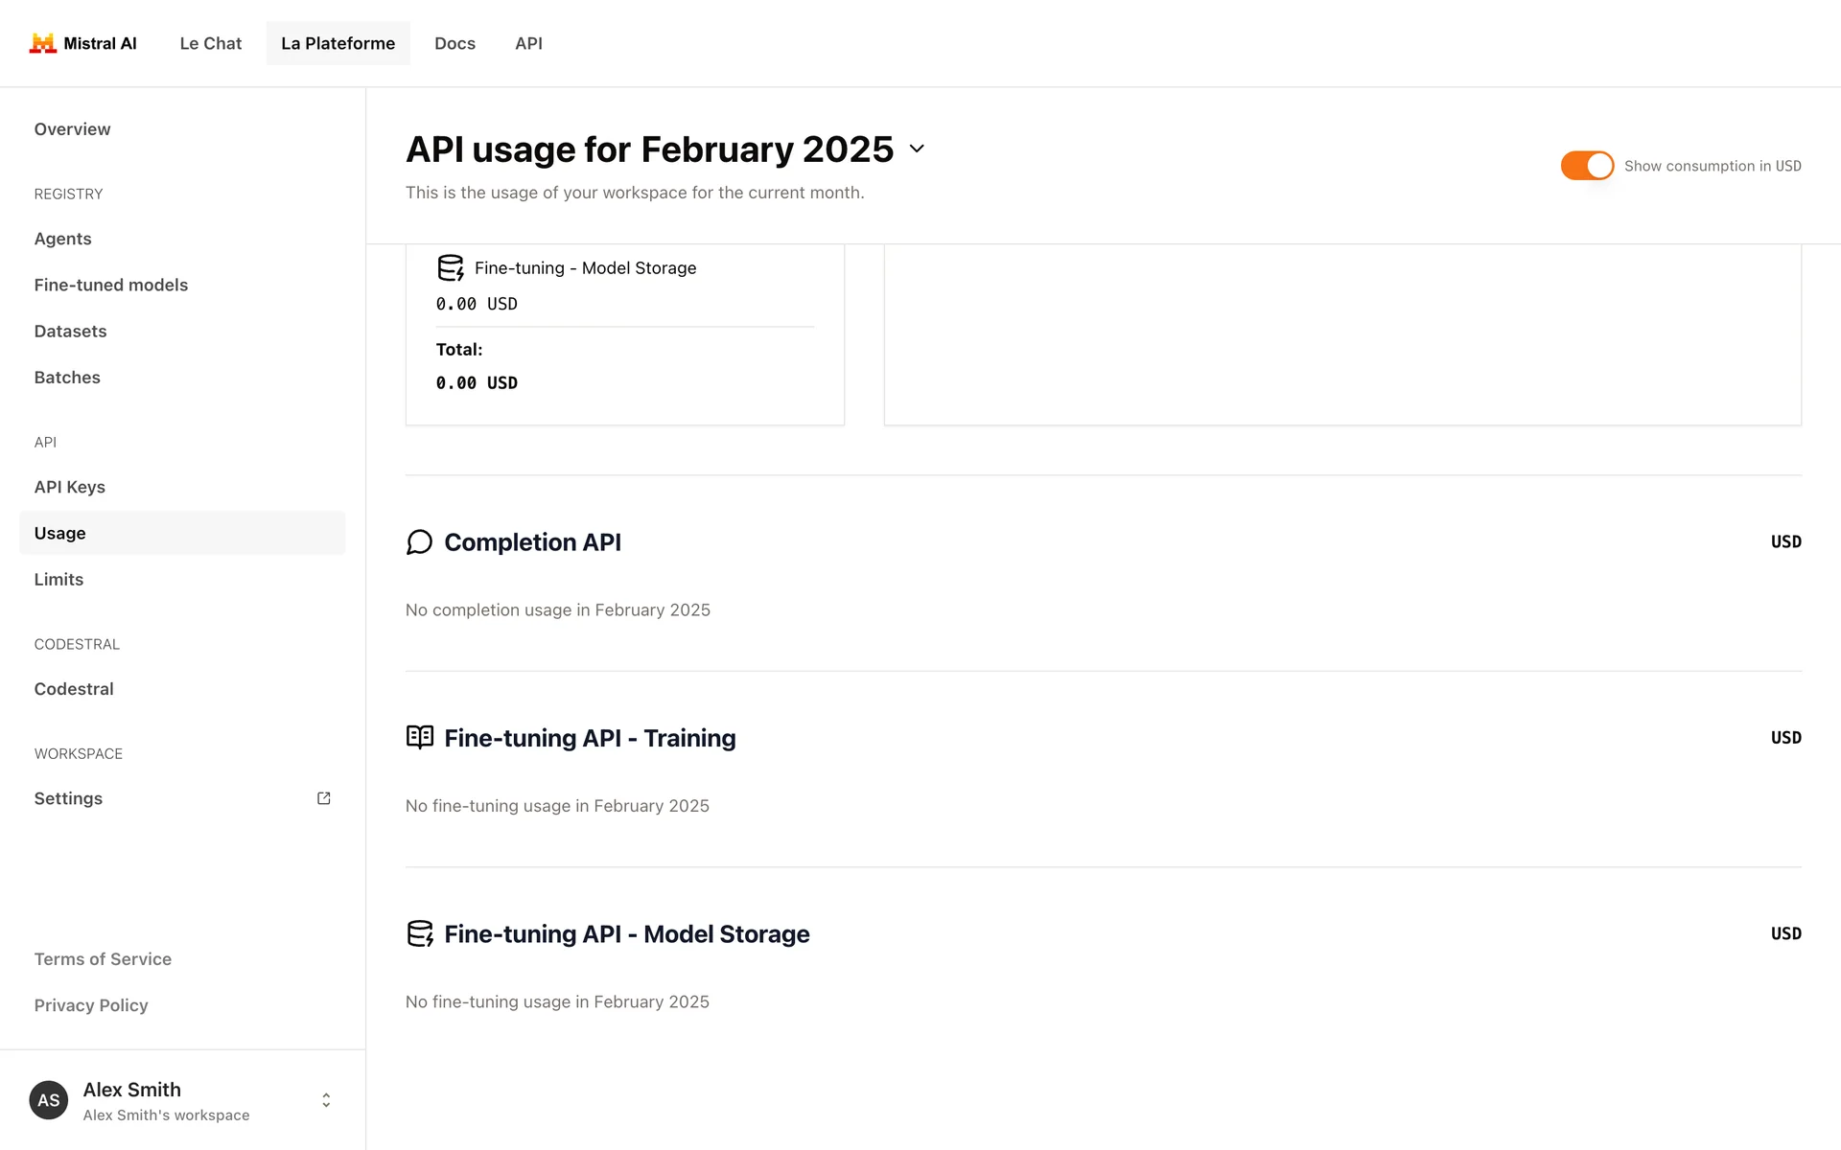1841x1150 pixels.
Task: Switch to Le Chat tab
Action: point(210,43)
